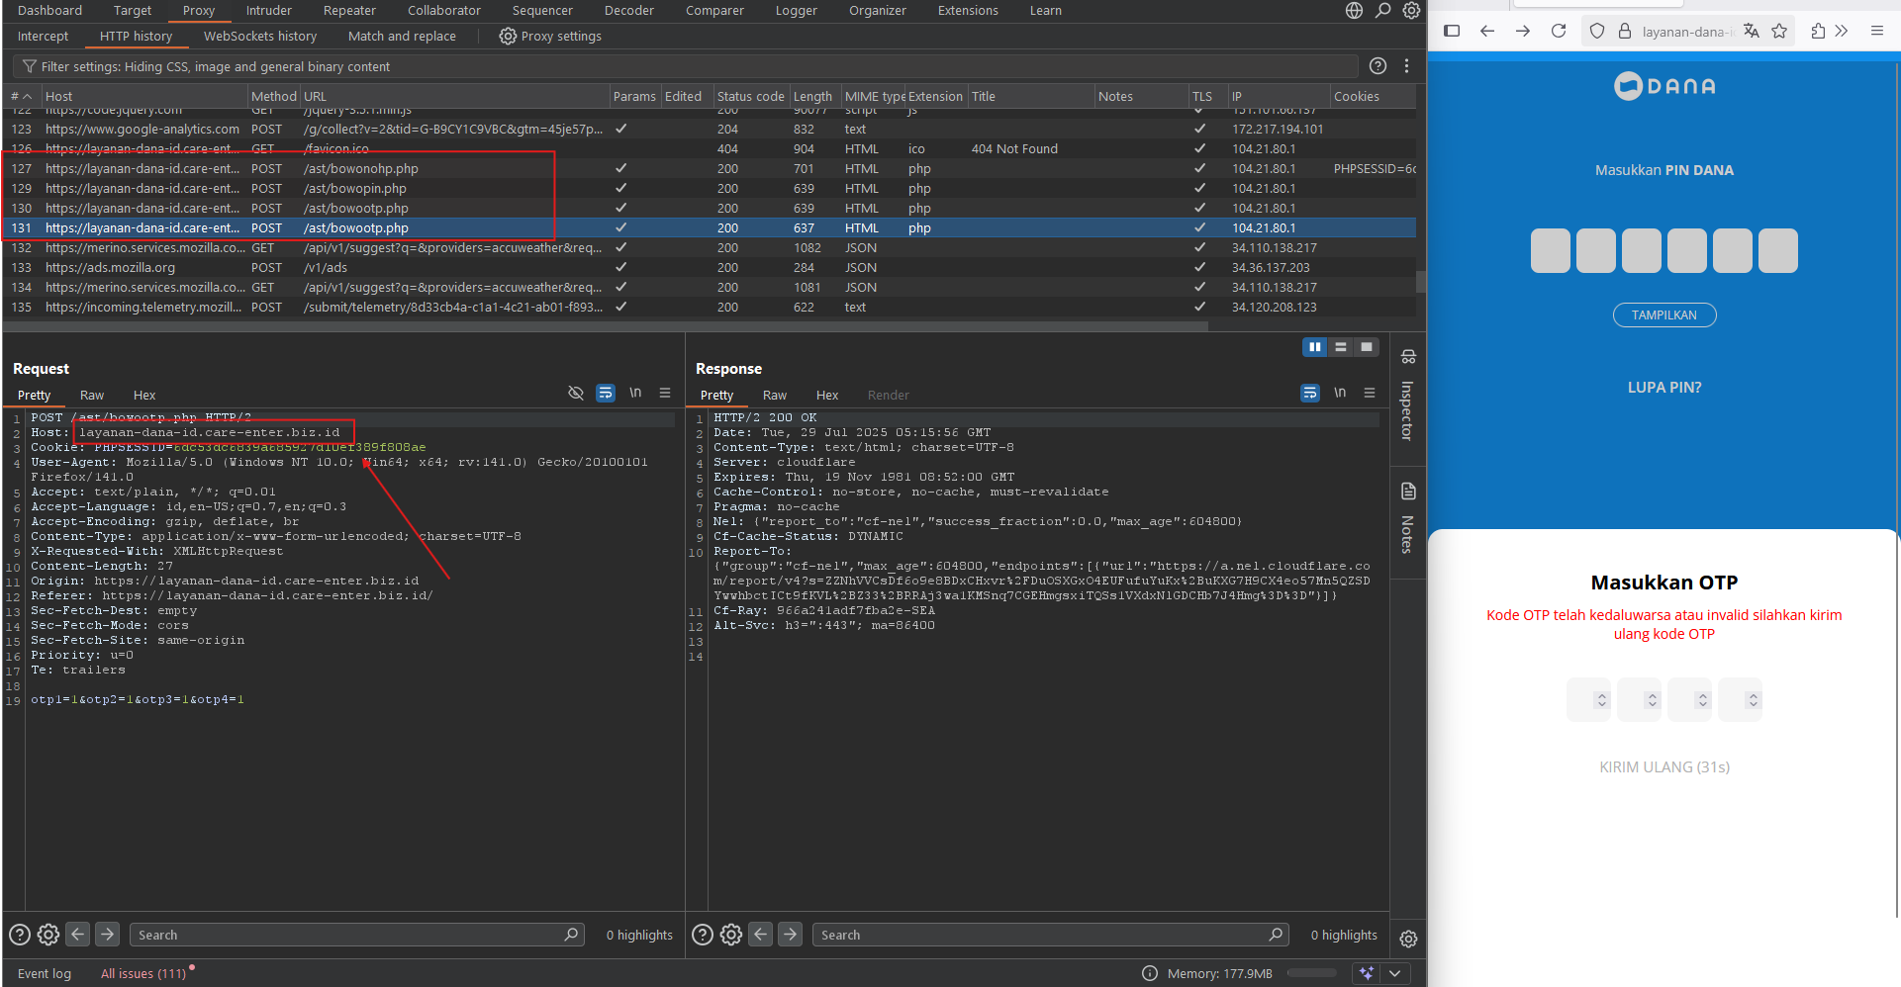The width and height of the screenshot is (1901, 987).
Task: Open Request search settings gear
Action: point(48,935)
